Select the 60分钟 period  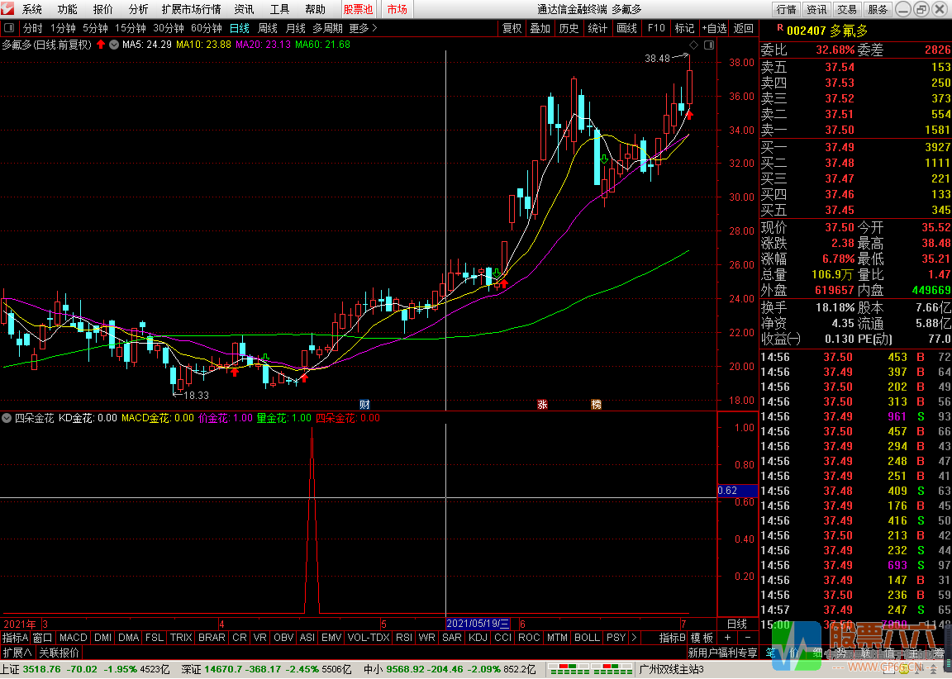point(207,29)
